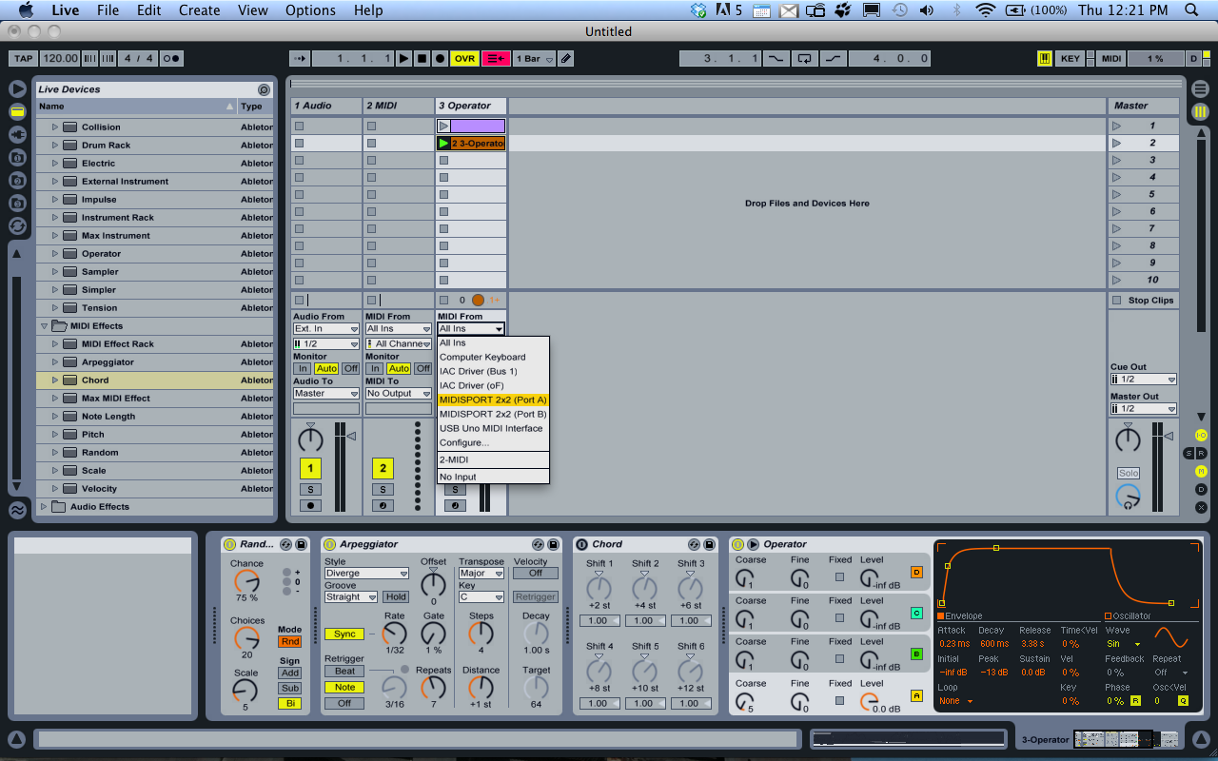Open the Audio To Master dropdown
The image size is (1218, 761).
coord(325,393)
